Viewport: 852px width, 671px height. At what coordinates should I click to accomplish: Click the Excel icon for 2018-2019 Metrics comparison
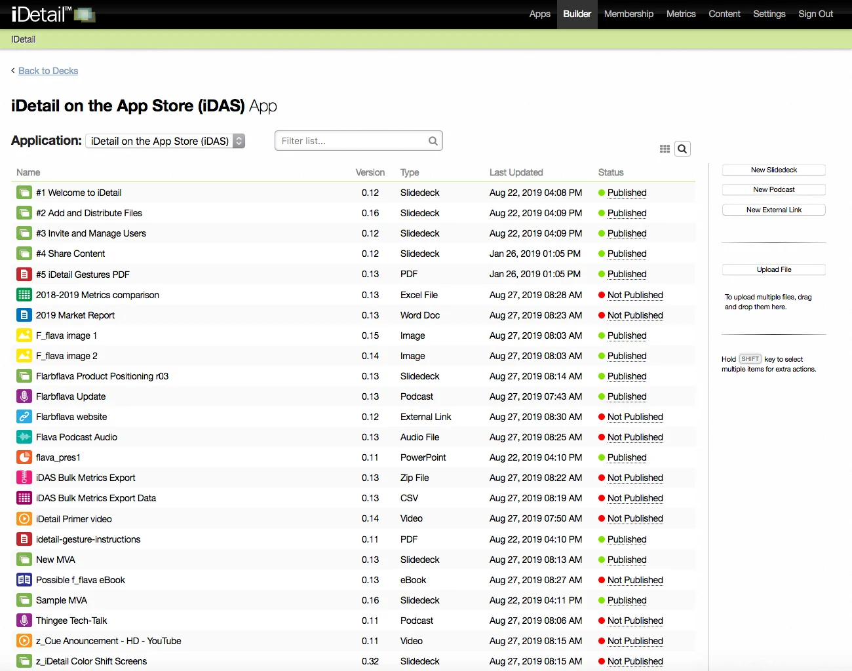(24, 295)
